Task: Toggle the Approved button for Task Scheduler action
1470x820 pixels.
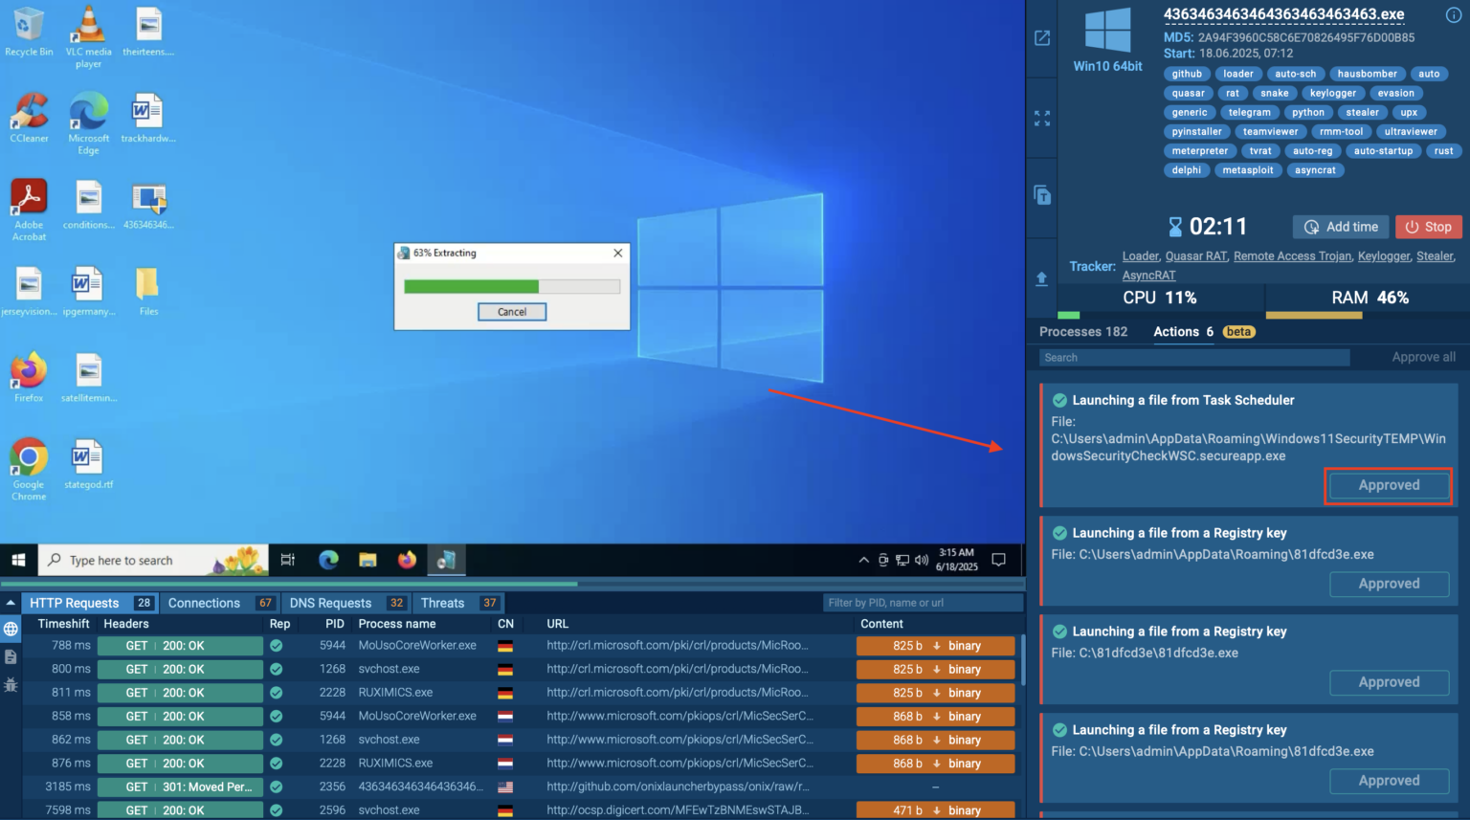Action: [x=1389, y=485]
